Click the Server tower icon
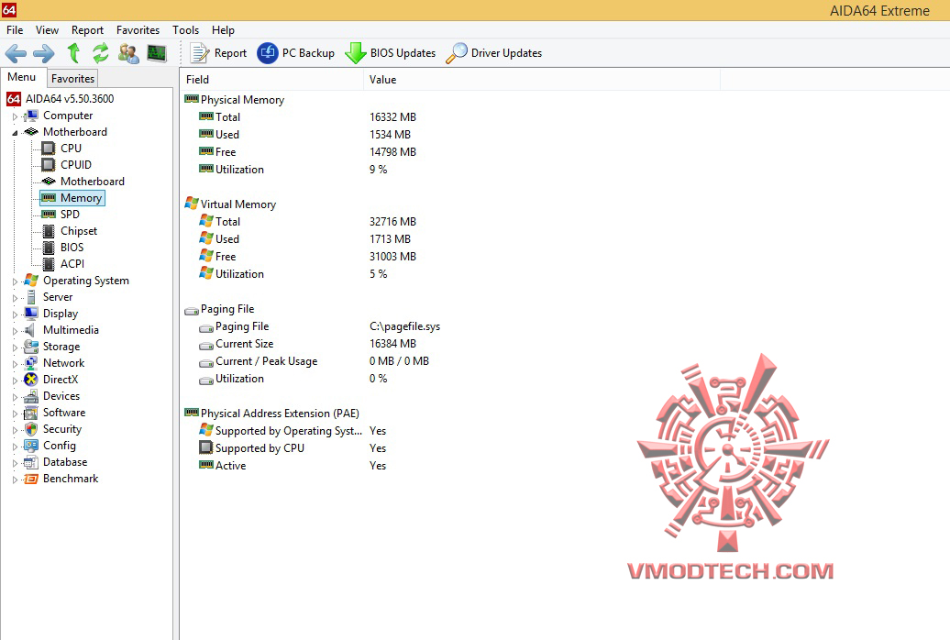950x640 pixels. 31,297
